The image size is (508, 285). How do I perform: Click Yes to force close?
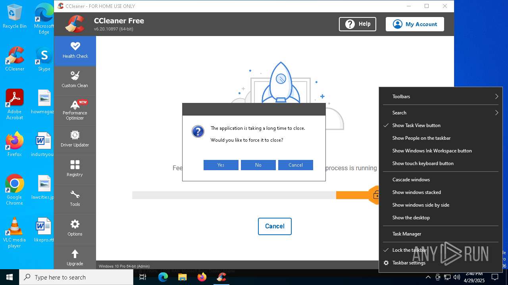pyautogui.click(x=221, y=165)
